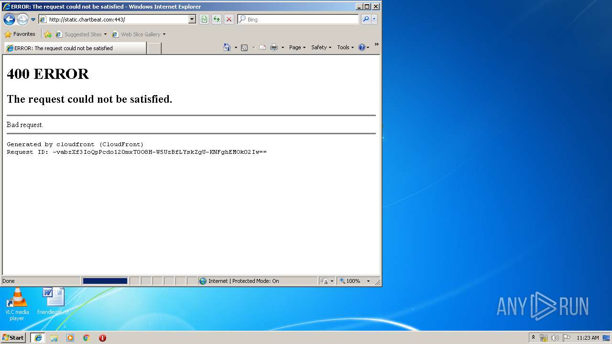Open the recent pages dropdown arrow
This screenshot has width=612, height=344.
click(33, 20)
